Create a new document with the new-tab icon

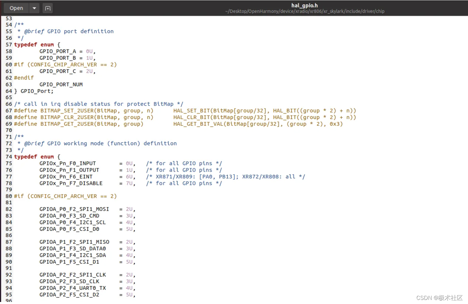48,8
